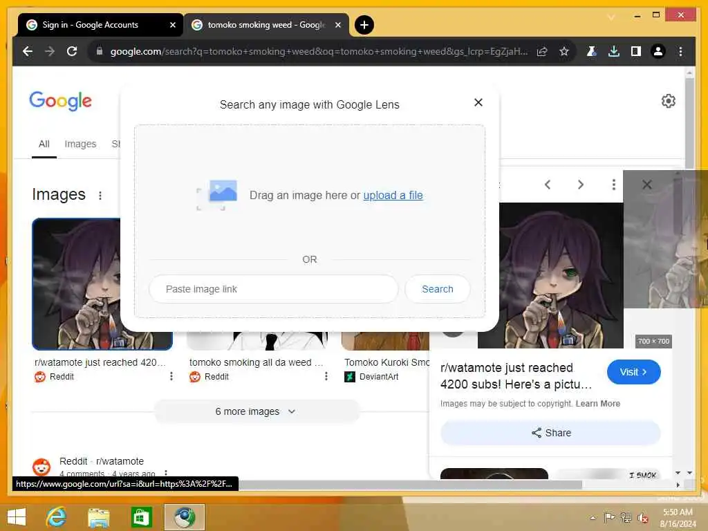Open Chrome Labs flask icon
Viewport: 708px width, 531px height.
(x=592, y=51)
